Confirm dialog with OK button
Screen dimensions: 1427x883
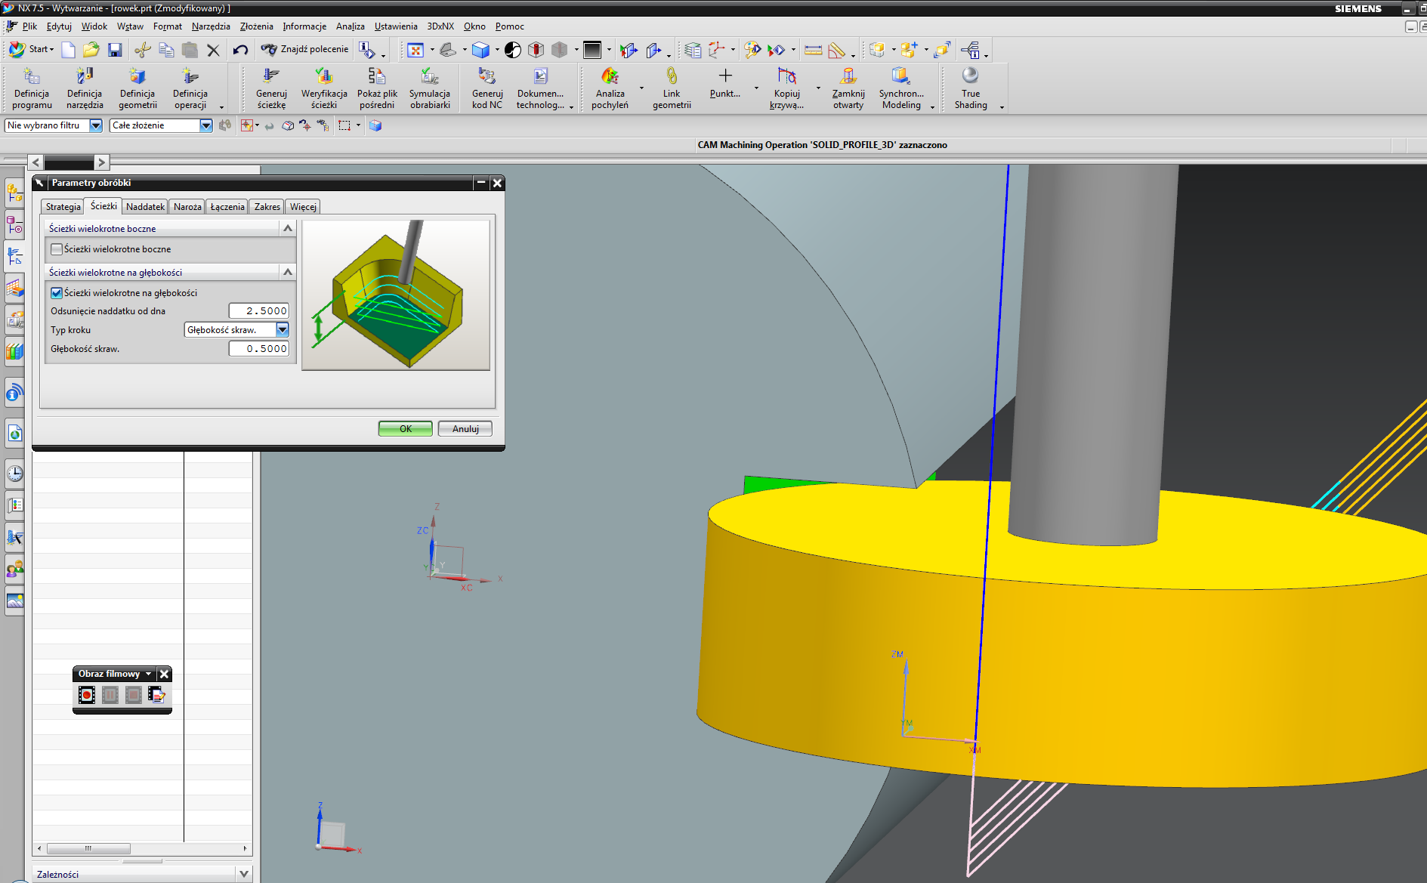click(x=406, y=429)
